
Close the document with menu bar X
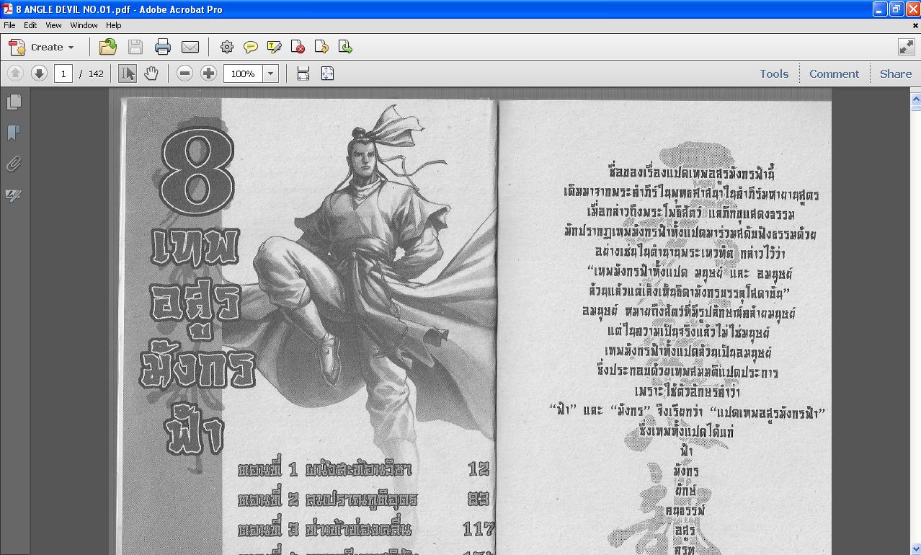(x=916, y=25)
